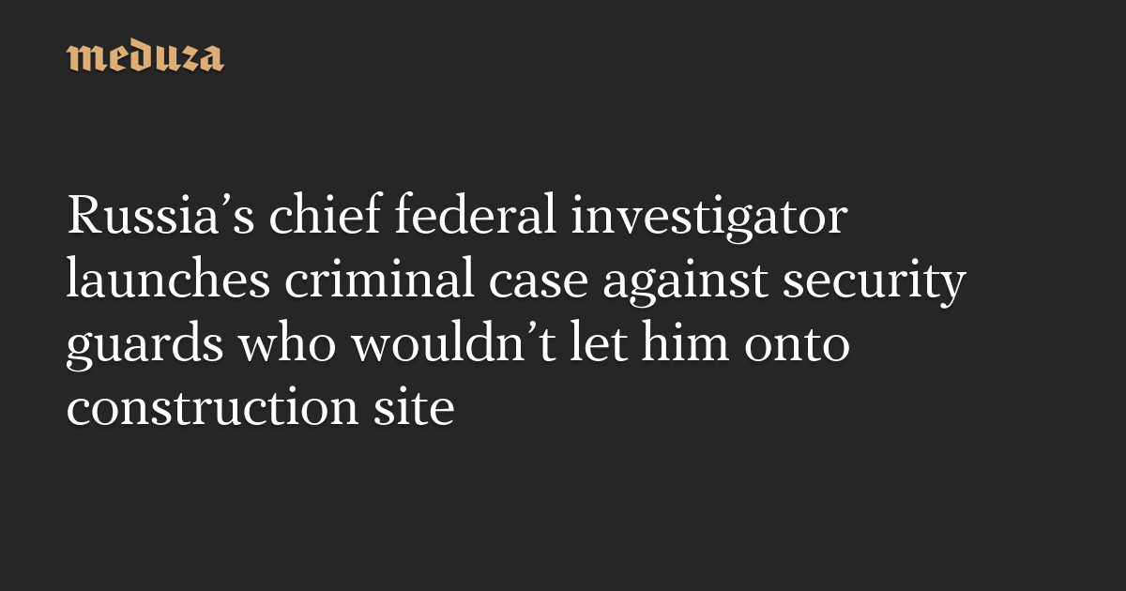Click the Meduza logo
The image size is (1126, 591).
pyautogui.click(x=145, y=57)
